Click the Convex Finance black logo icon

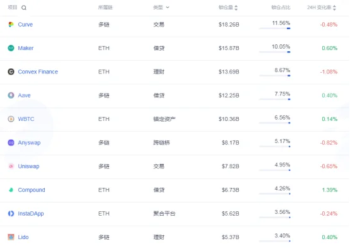[x=11, y=71]
